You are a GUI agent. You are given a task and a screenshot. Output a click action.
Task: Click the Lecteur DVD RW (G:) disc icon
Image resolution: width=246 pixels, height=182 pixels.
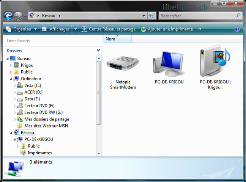point(20,112)
